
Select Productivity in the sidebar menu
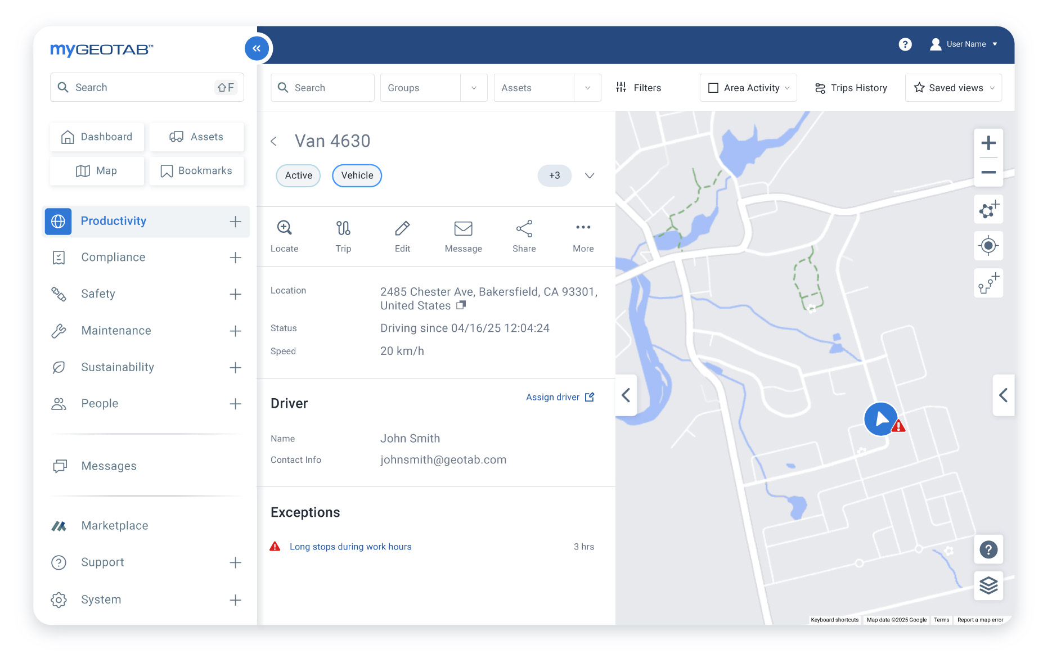[113, 221]
